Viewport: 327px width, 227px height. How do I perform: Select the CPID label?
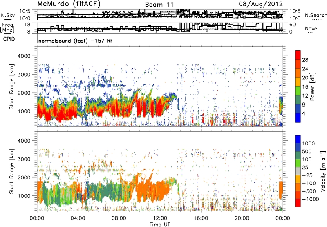pyautogui.click(x=9, y=39)
